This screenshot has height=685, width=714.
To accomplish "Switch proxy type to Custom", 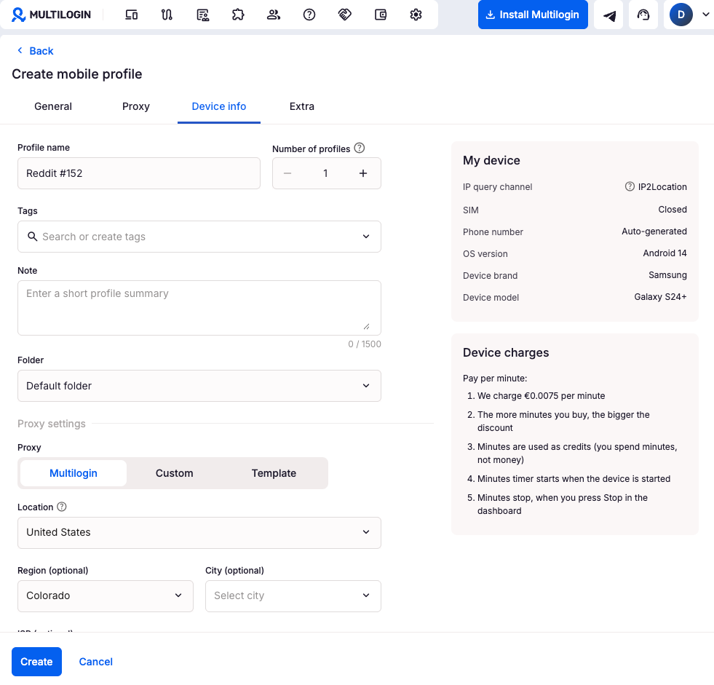I will pos(175,473).
